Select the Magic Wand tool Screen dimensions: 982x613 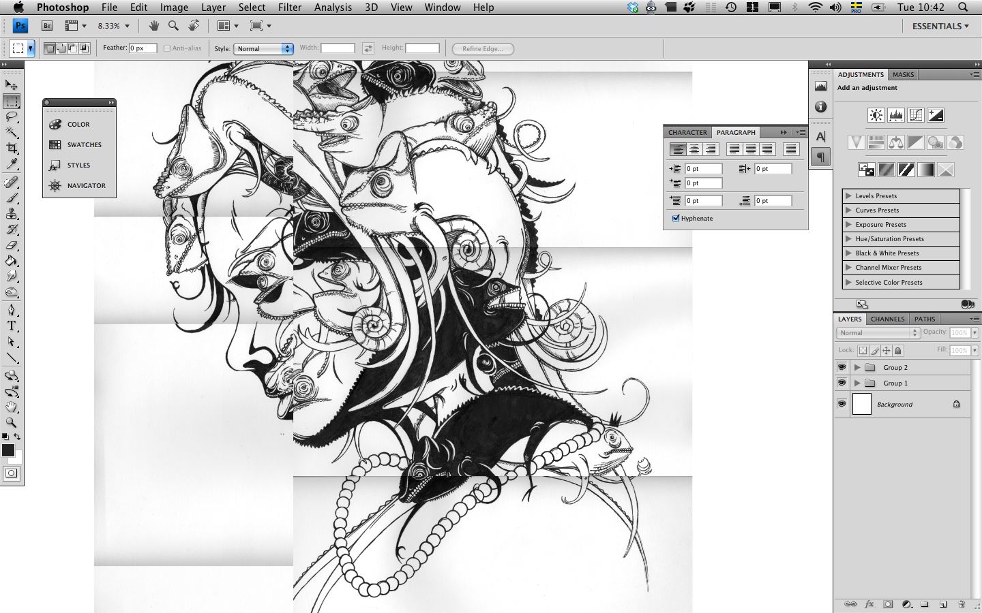(x=12, y=133)
